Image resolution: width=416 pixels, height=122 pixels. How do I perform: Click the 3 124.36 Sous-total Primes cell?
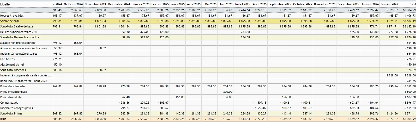pyautogui.click(x=392, y=113)
